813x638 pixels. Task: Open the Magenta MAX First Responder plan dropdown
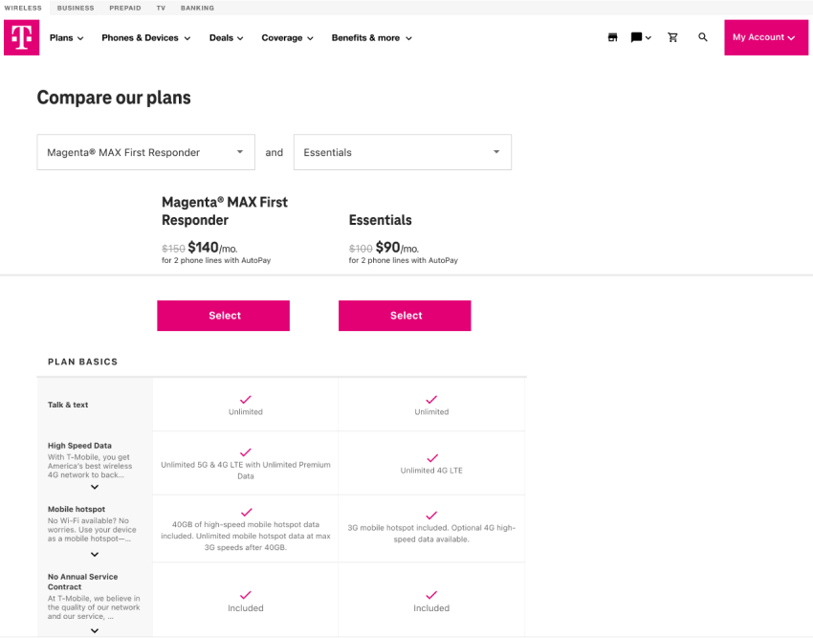145,152
